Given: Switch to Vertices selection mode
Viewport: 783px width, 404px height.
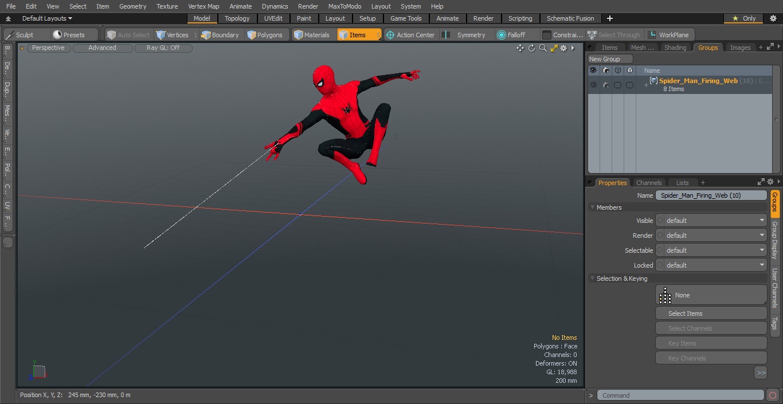Looking at the screenshot, I should point(173,35).
